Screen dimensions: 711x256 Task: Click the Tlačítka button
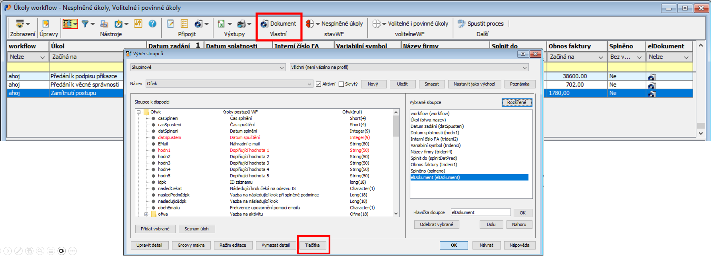click(x=312, y=245)
